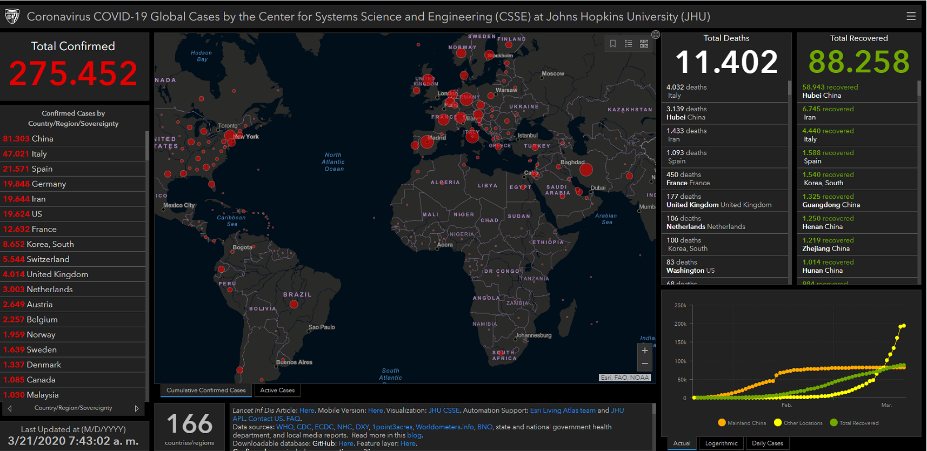
Task: Open the GitHub Here link
Action: (x=346, y=443)
